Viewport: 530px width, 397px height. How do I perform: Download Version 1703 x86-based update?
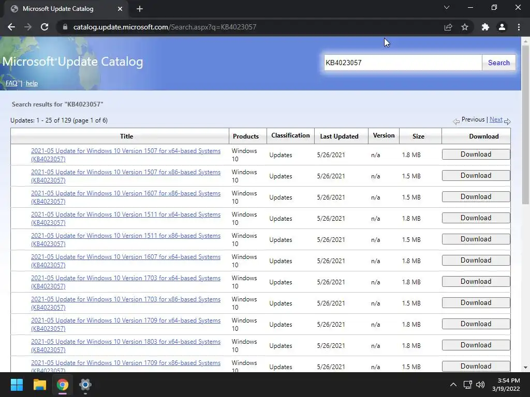coord(476,303)
